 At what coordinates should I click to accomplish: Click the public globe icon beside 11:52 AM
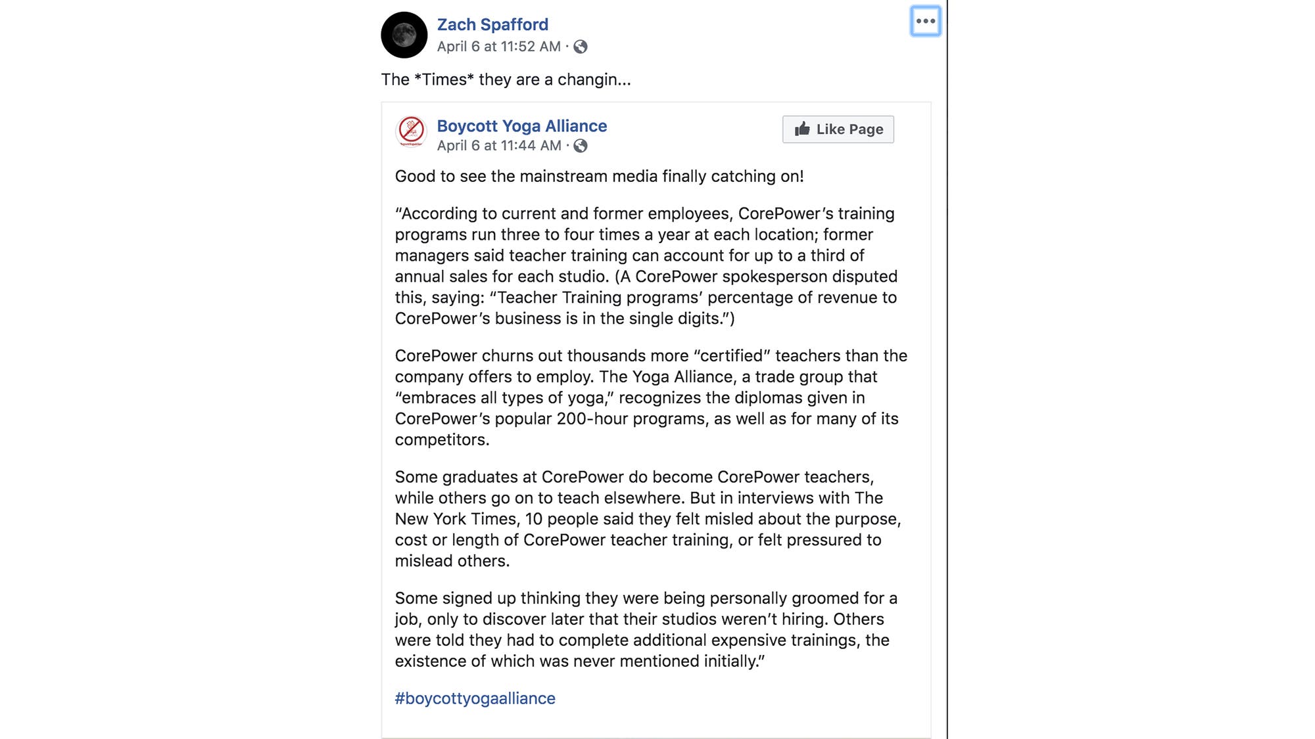581,47
